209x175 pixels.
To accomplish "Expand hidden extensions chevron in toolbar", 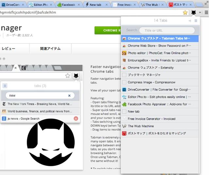I will click(200, 12).
